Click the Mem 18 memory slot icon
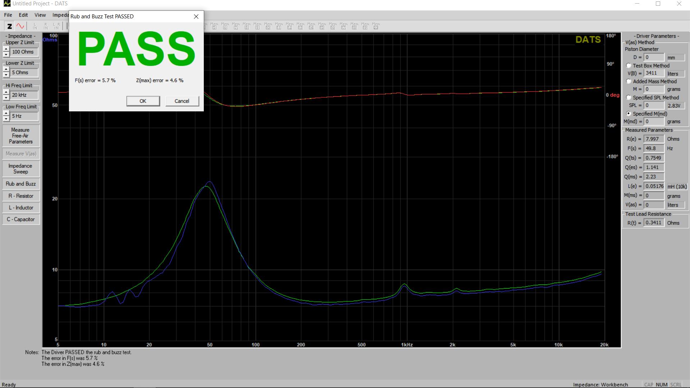The image size is (690, 388). (354, 26)
